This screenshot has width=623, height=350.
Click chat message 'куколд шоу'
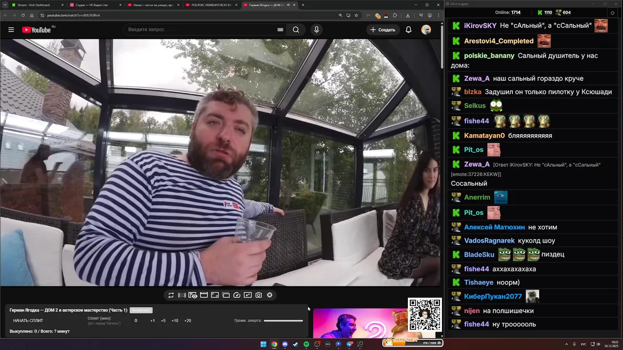coord(536,241)
